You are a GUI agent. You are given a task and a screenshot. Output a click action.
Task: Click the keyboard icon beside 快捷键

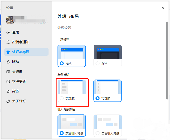[x=8, y=72]
